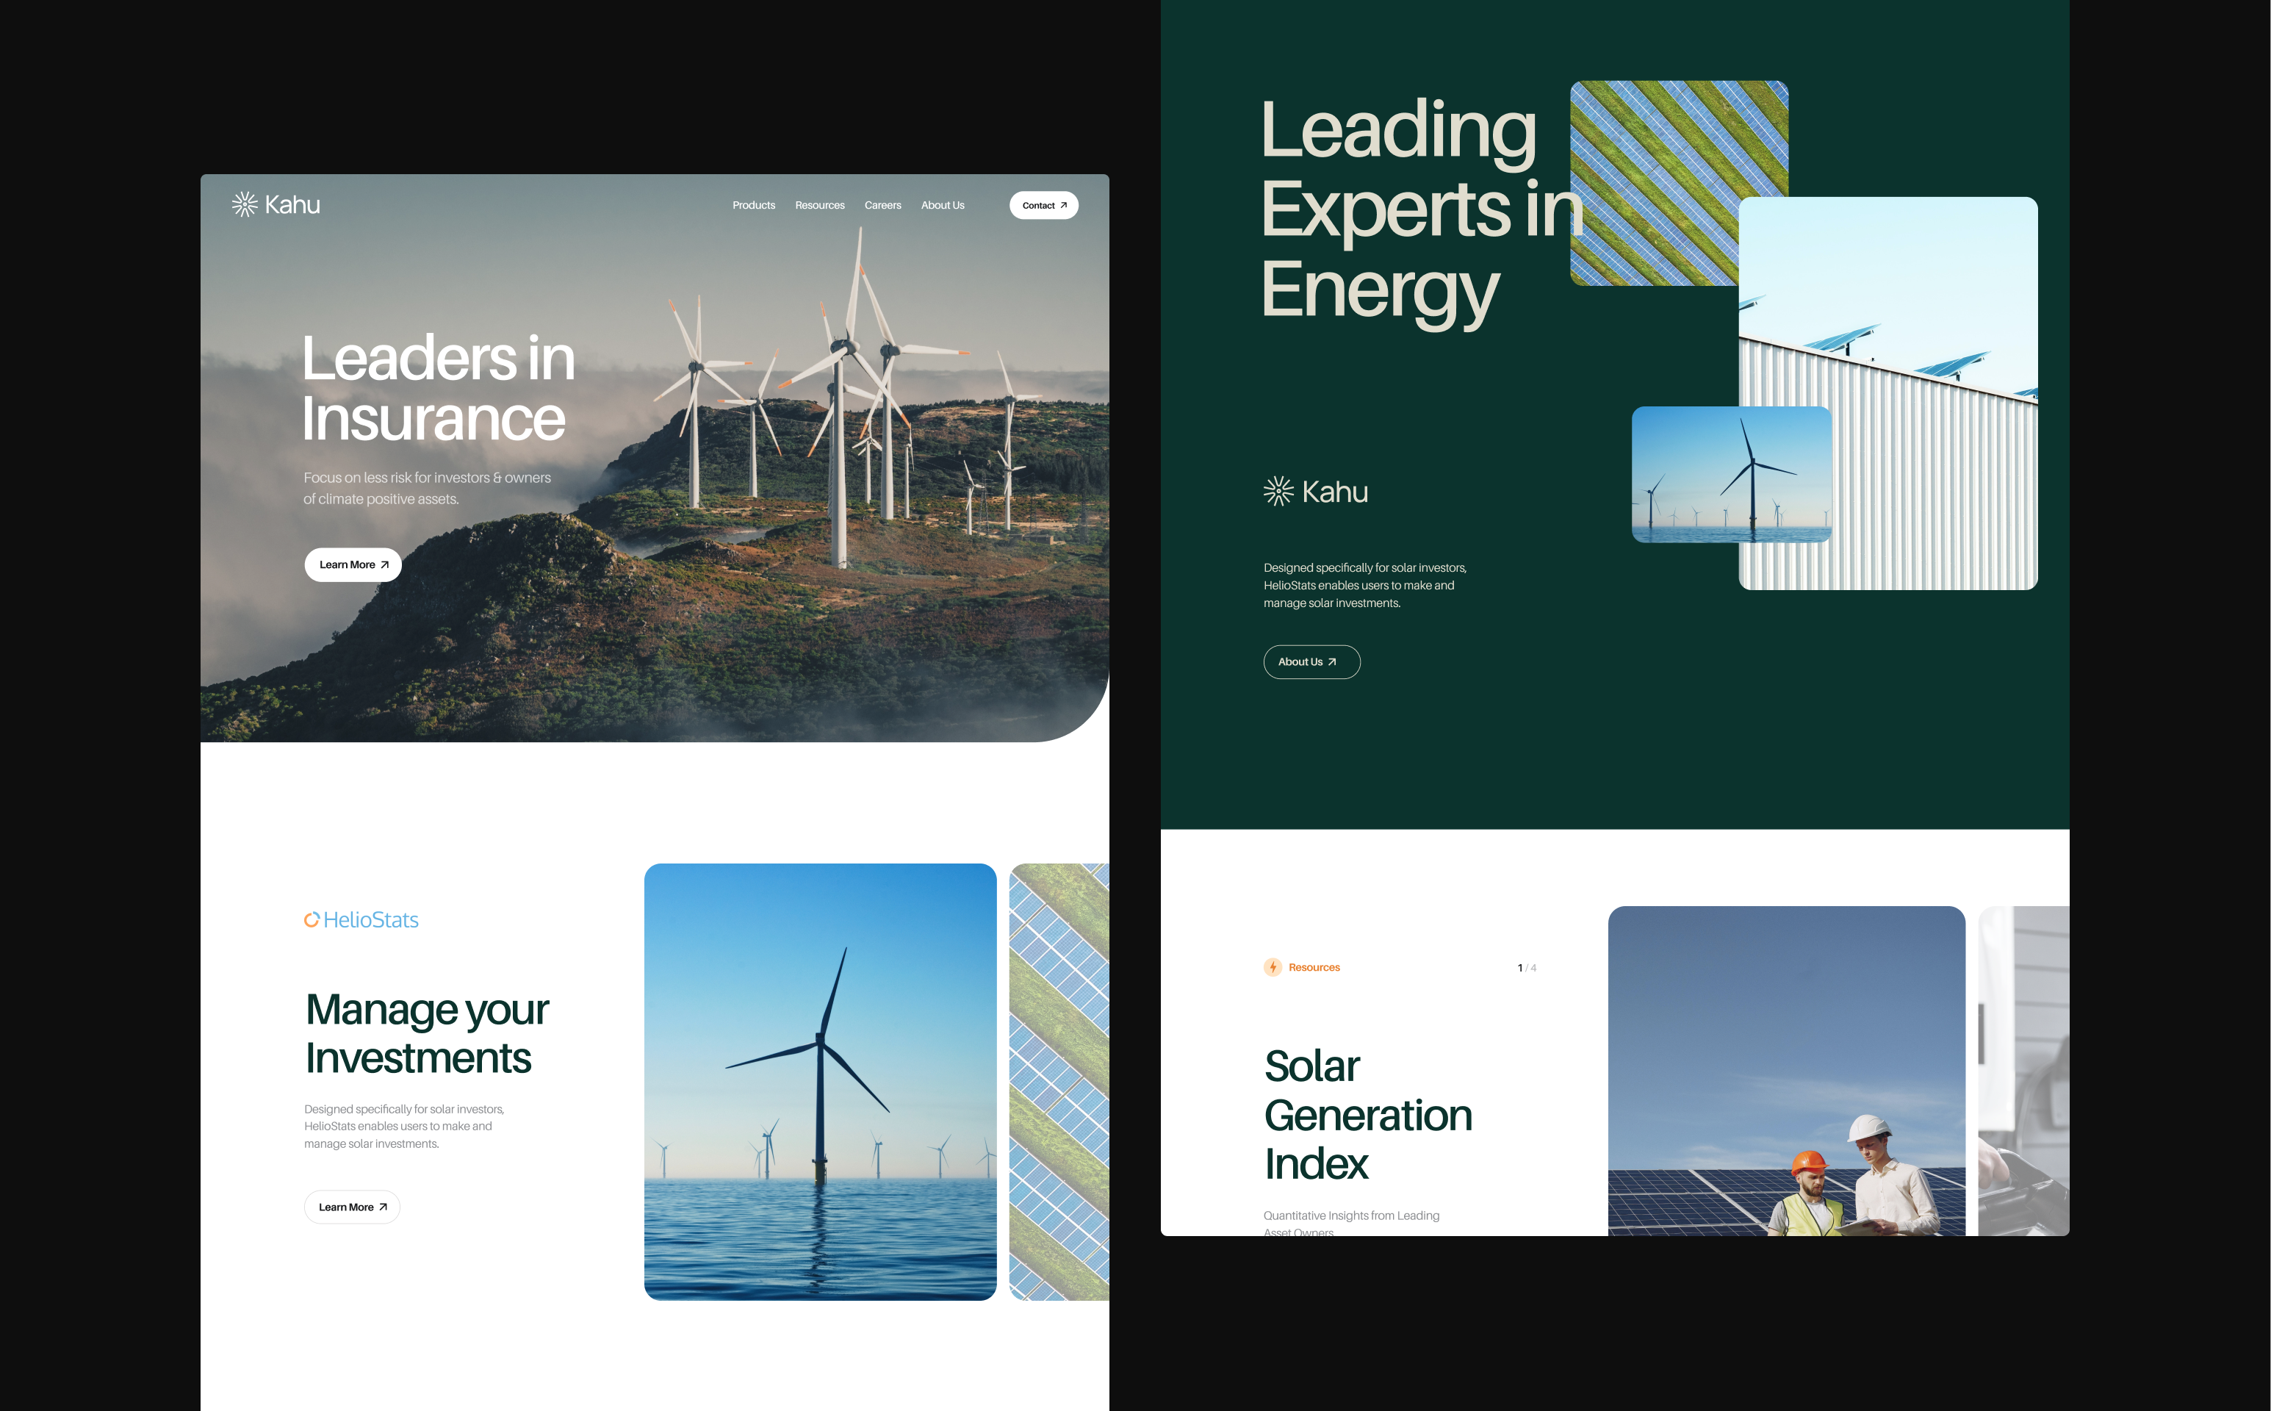Click the solar engineers photo card
This screenshot has height=1411, width=2271.
click(x=1786, y=1071)
